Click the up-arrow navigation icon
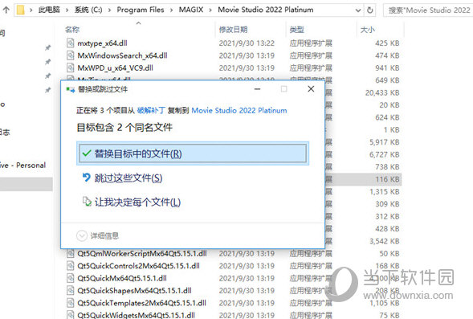 (6, 10)
